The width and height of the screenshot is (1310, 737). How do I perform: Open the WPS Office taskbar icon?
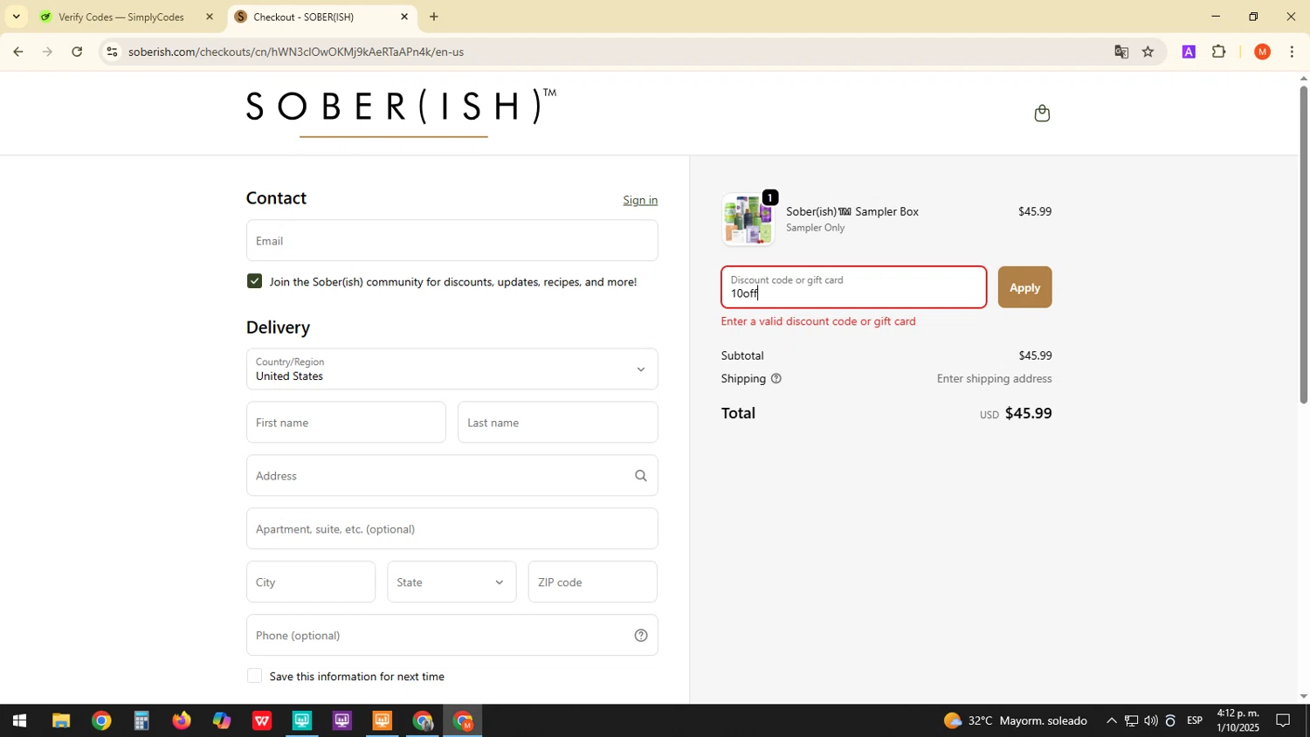point(262,721)
